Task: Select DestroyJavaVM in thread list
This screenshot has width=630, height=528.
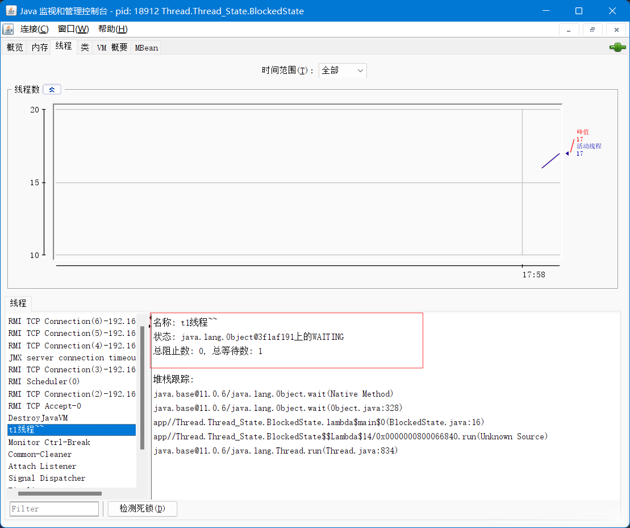Action: coord(38,418)
